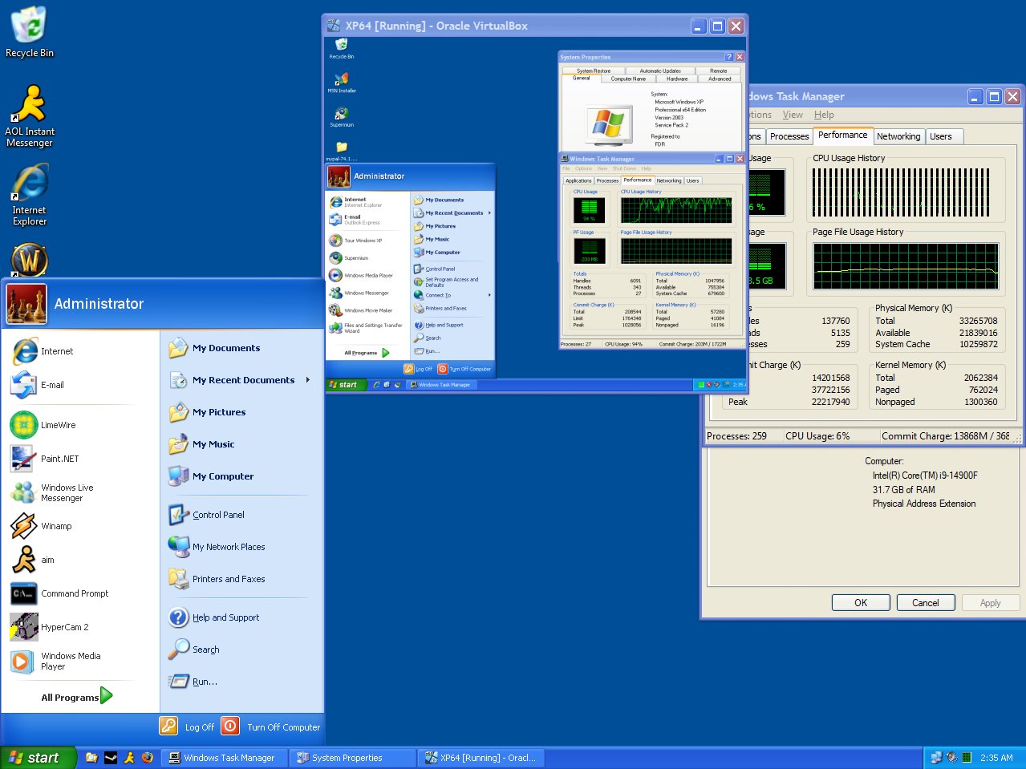Click Turn Off Computer in guest Start menu

pyautogui.click(x=464, y=369)
